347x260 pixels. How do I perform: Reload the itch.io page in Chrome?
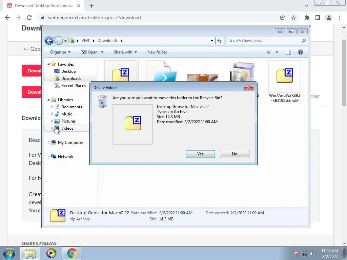pos(29,18)
